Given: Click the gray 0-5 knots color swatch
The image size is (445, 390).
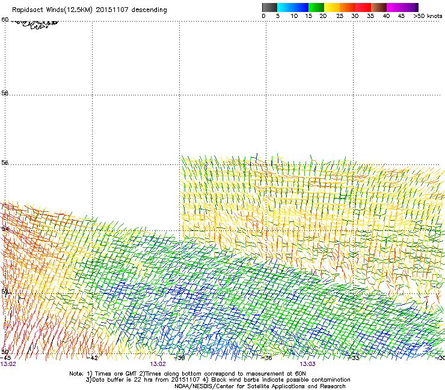Looking at the screenshot, I should point(269,7).
